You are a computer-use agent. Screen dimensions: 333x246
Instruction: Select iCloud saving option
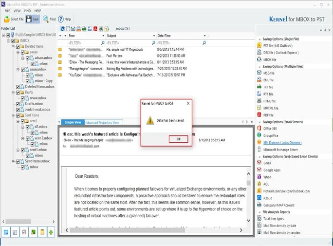point(268,198)
